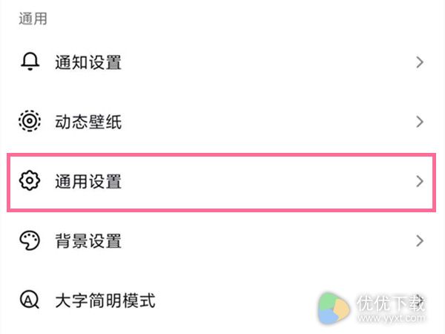Expand 背景设置 using its right chevron
This screenshot has width=445, height=334.
pos(420,240)
